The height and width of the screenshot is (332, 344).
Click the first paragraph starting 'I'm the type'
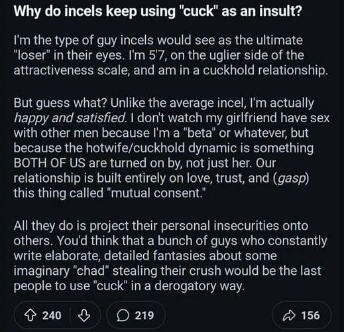(170, 55)
